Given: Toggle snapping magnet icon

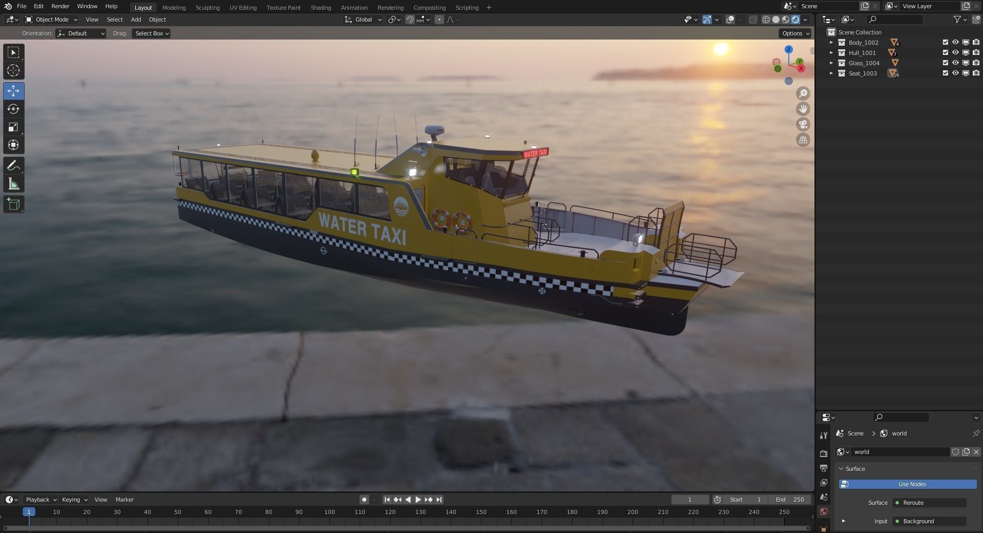Looking at the screenshot, I should pyautogui.click(x=410, y=20).
